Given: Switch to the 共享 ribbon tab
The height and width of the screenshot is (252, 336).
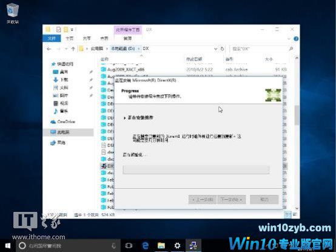Looking at the screenshot, I should 87,38.
